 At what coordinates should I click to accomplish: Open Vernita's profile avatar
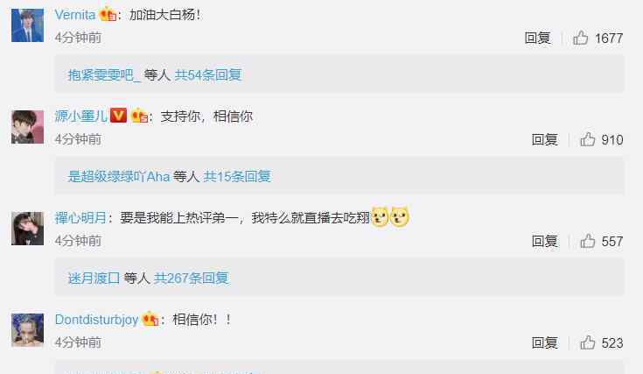click(x=27, y=25)
